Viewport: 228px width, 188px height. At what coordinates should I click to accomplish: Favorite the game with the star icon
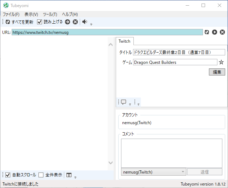[221, 62]
